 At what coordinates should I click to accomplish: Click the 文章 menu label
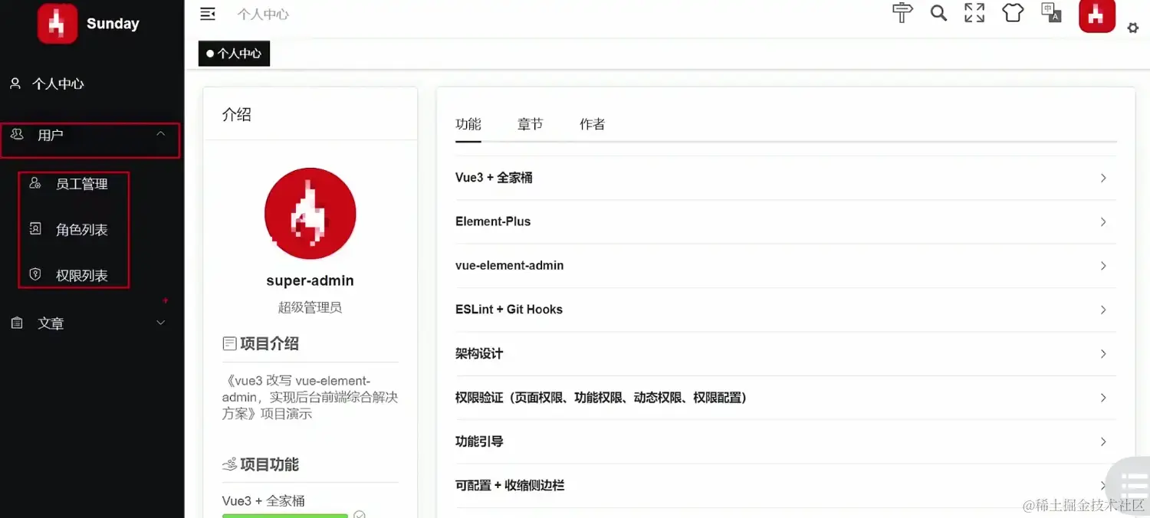pos(51,323)
